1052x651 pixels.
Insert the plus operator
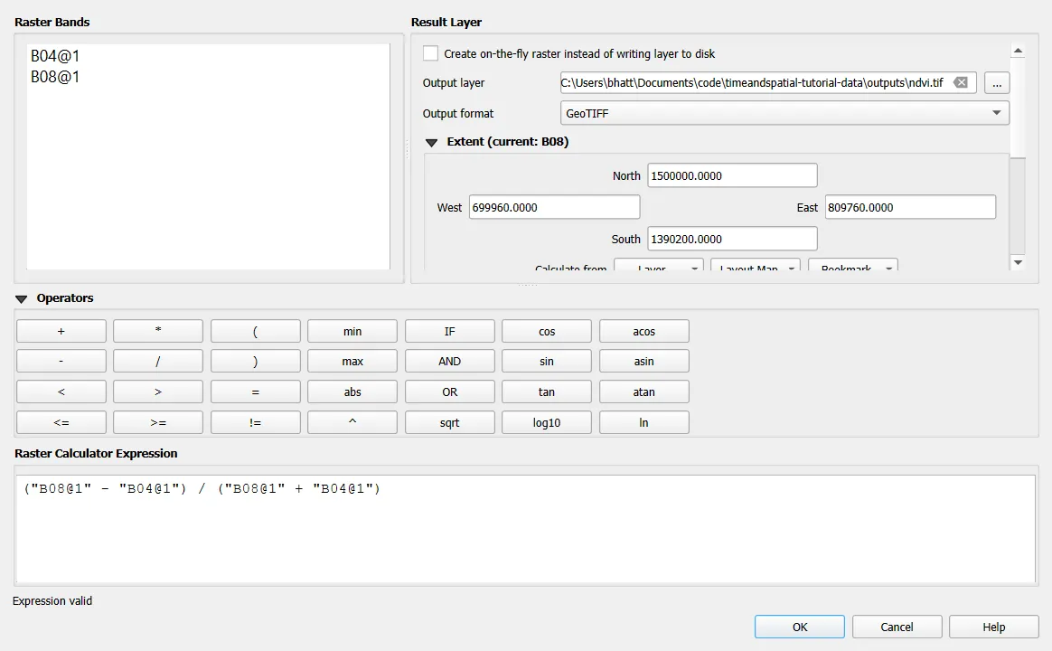coord(61,332)
